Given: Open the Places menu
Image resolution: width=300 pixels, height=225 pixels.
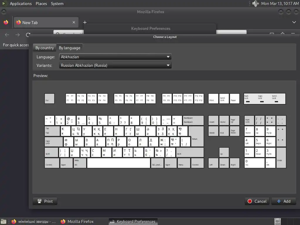Looking at the screenshot, I should tap(41, 4).
